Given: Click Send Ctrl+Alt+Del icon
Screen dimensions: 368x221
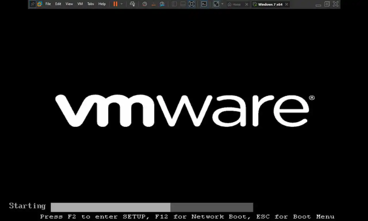Looking at the screenshot, I should (x=132, y=4).
